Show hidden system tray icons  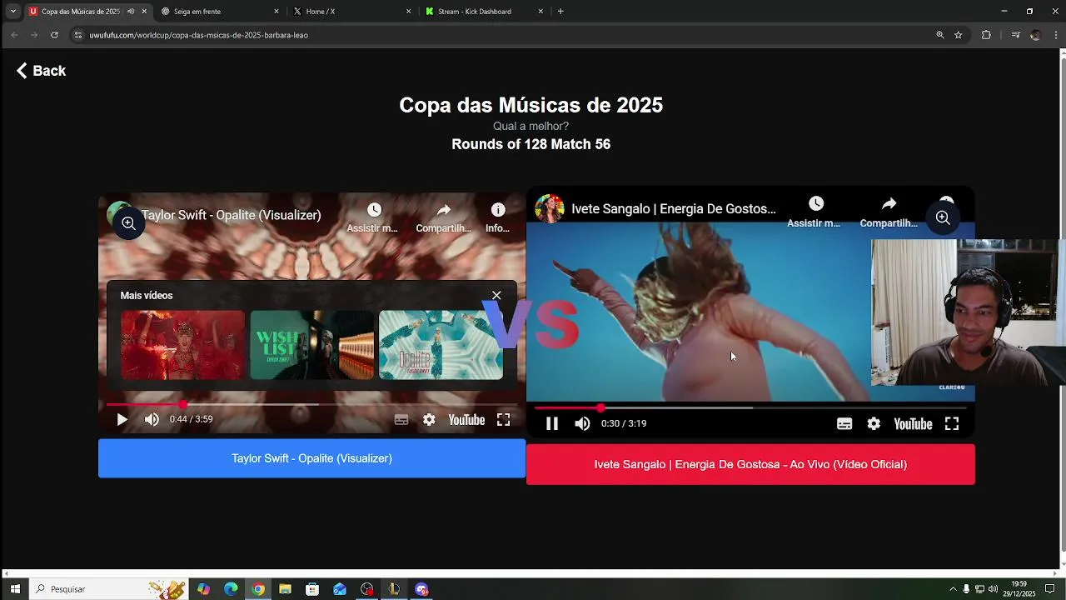(953, 589)
